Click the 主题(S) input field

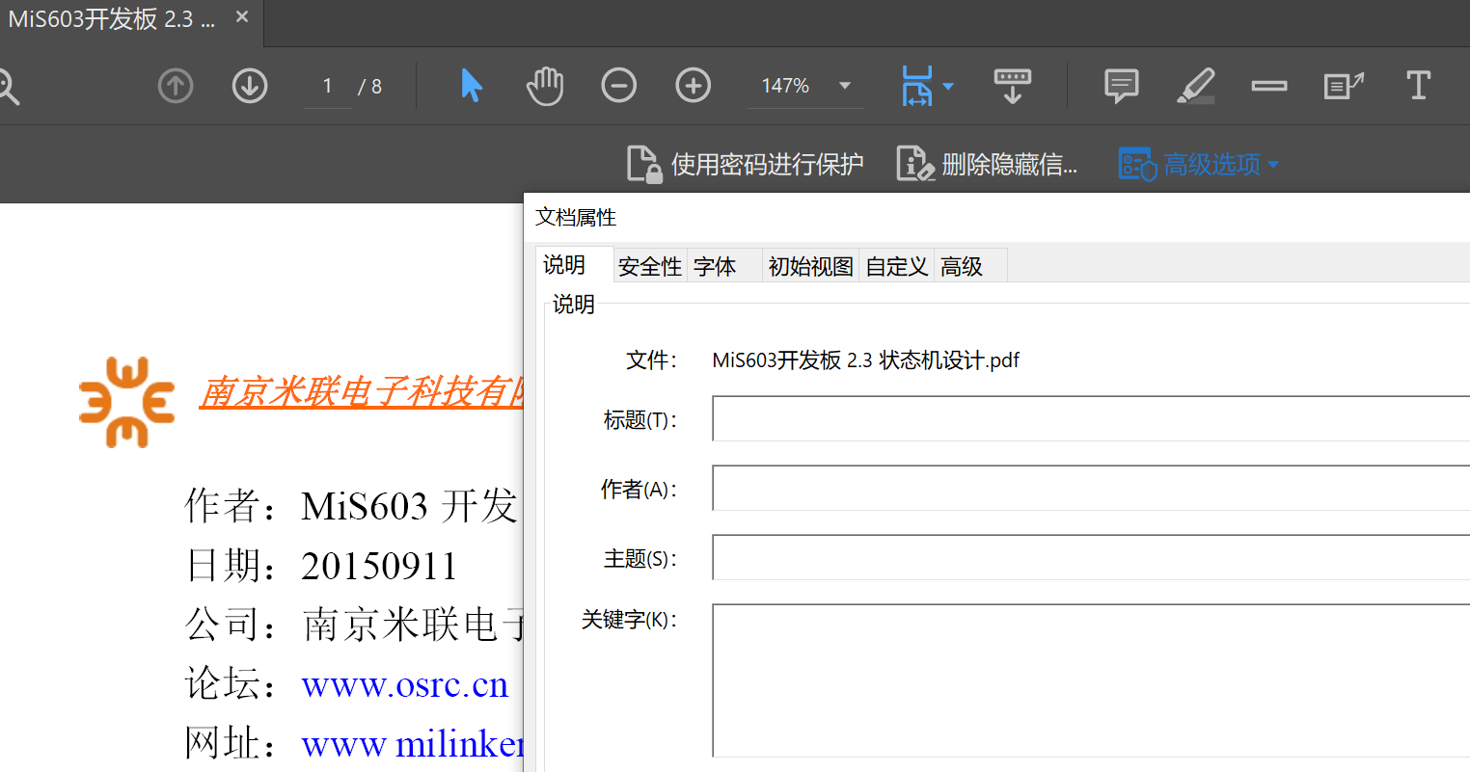click(1091, 557)
